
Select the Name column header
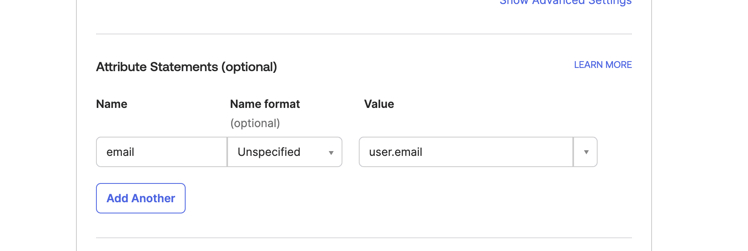pos(111,104)
